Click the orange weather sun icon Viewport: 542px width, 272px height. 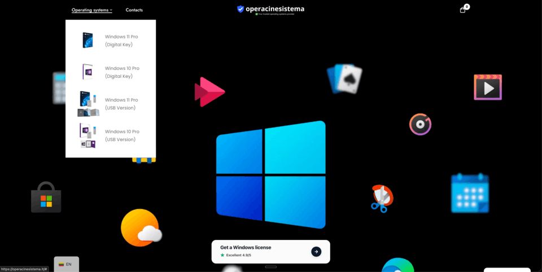coord(140,227)
